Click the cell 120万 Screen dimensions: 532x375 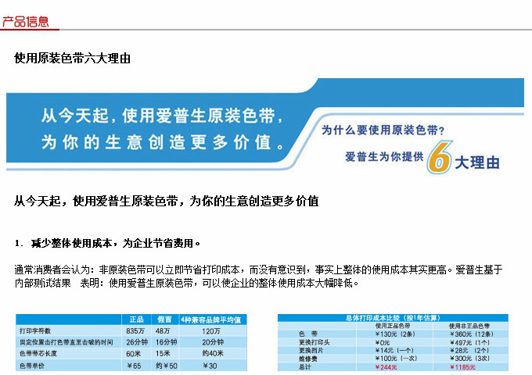211,331
